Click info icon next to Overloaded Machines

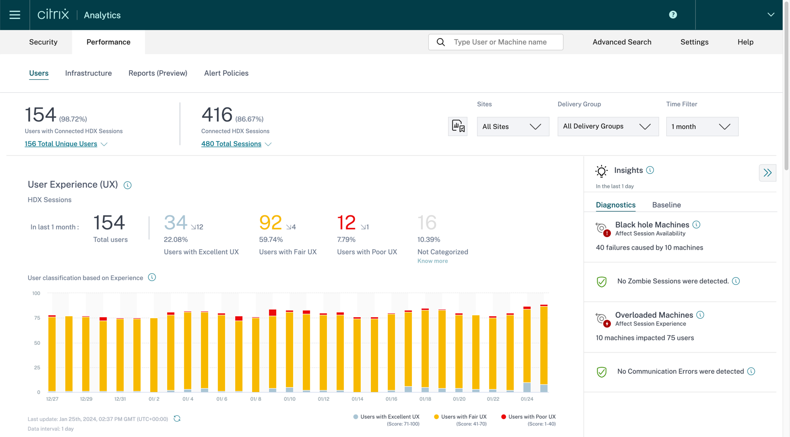click(700, 315)
